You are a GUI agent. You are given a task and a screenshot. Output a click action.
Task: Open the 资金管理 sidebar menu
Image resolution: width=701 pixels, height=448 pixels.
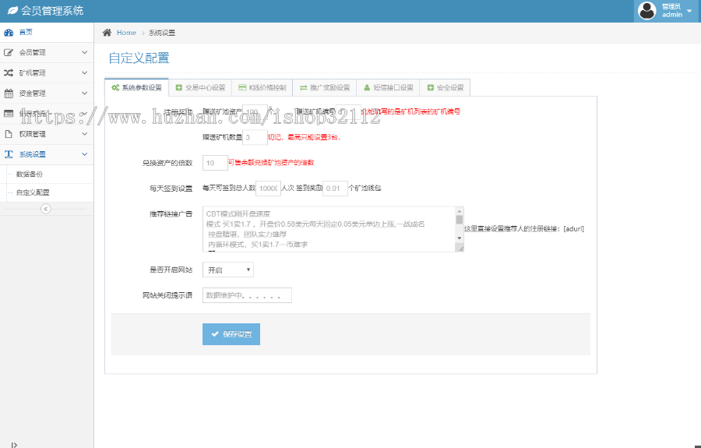coord(47,93)
